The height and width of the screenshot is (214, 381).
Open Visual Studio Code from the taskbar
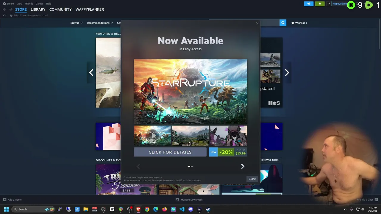click(182, 209)
